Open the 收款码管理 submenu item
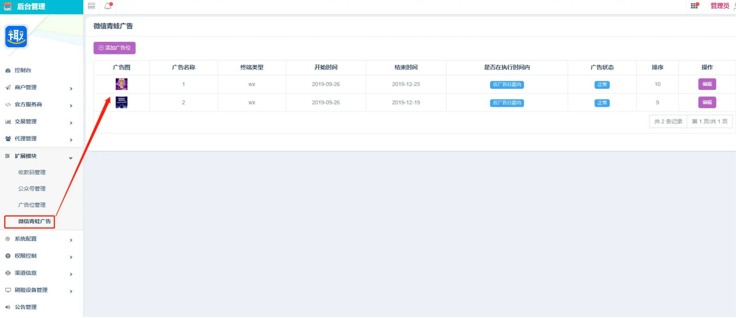The height and width of the screenshot is (318, 736). coord(32,172)
